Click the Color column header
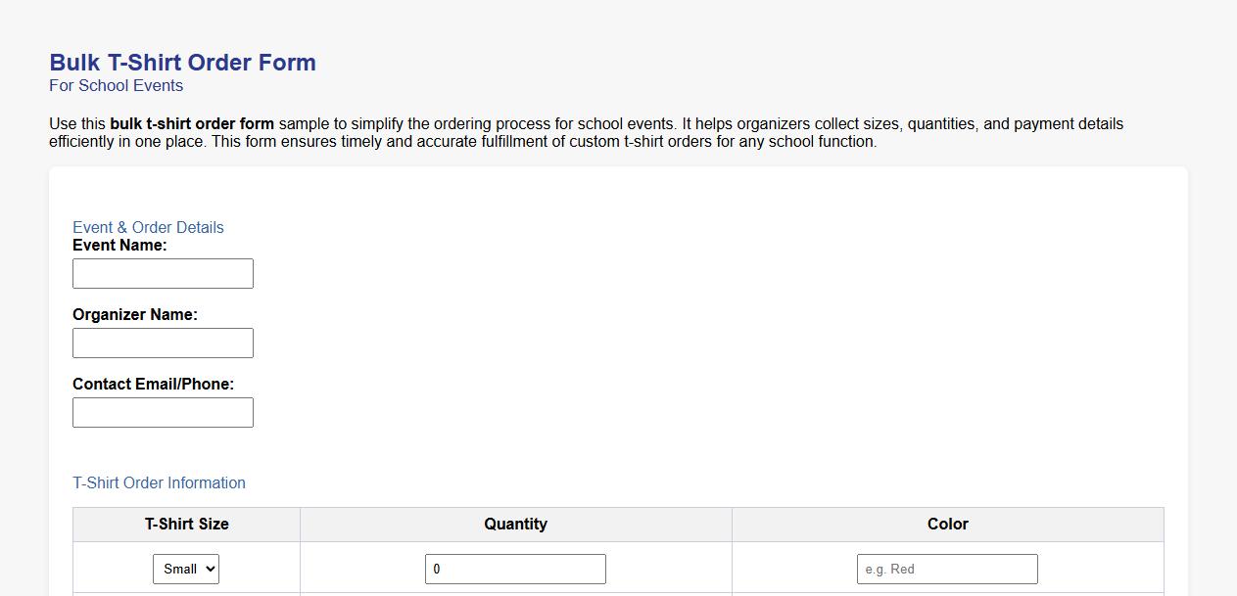Screen dimensions: 1237x596 [x=946, y=524]
